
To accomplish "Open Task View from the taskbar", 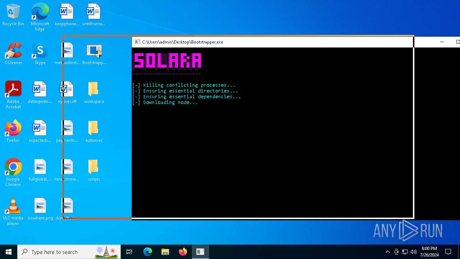I will pyautogui.click(x=129, y=252).
